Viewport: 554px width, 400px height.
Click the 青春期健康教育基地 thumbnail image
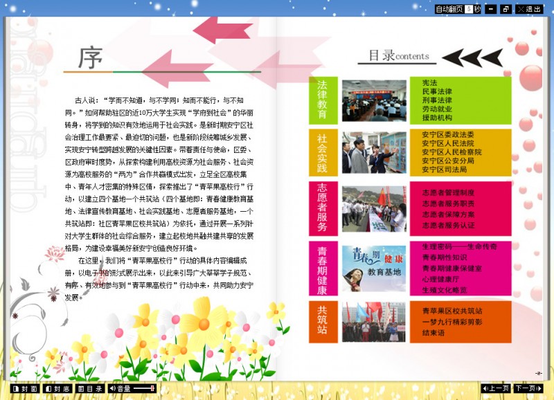coord(374,267)
